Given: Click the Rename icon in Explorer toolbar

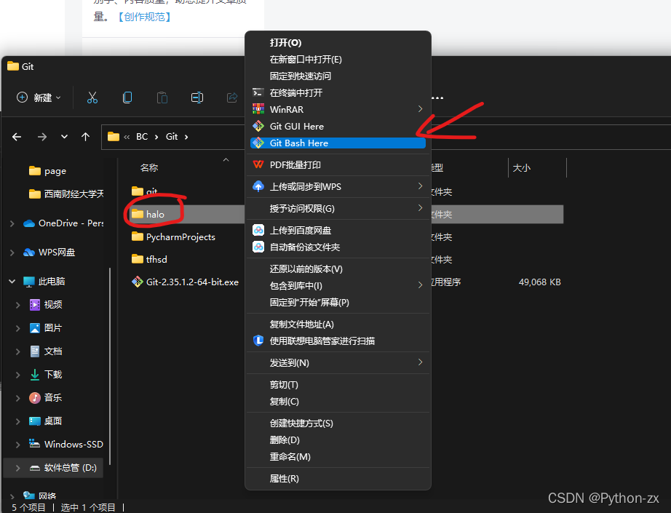Looking at the screenshot, I should (196, 98).
